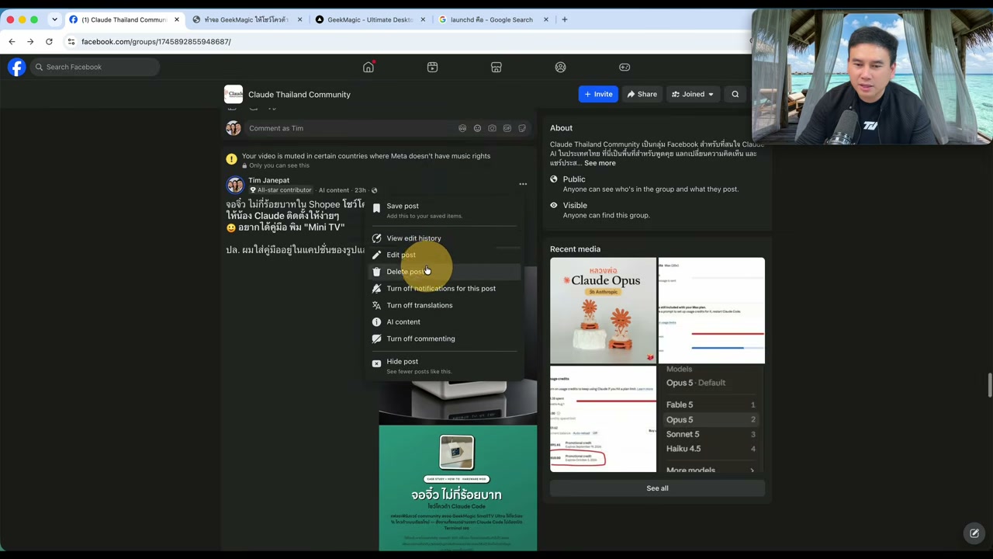Screen dimensions: 993x559
Task: Click the group search magnifier icon
Action: pos(735,94)
